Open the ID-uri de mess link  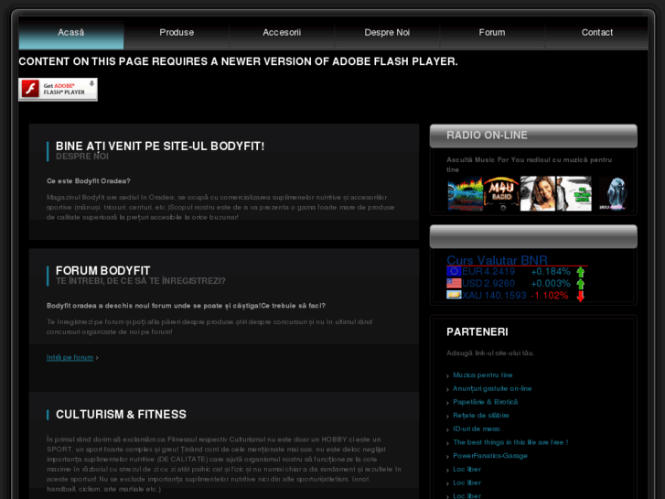click(477, 428)
